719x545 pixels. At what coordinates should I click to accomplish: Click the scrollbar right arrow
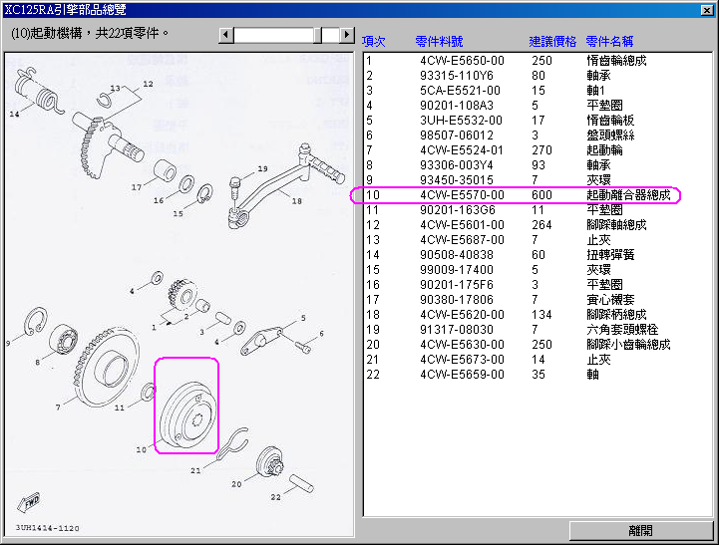347,34
